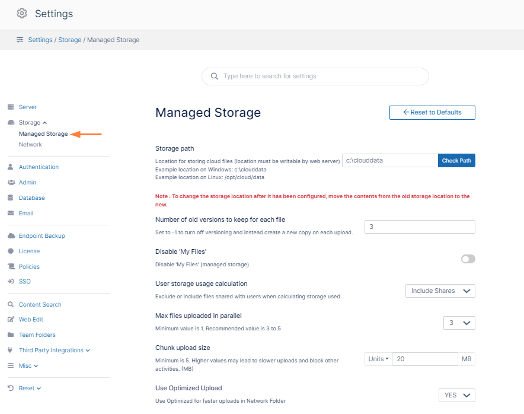Open the License settings icon

[12, 251]
